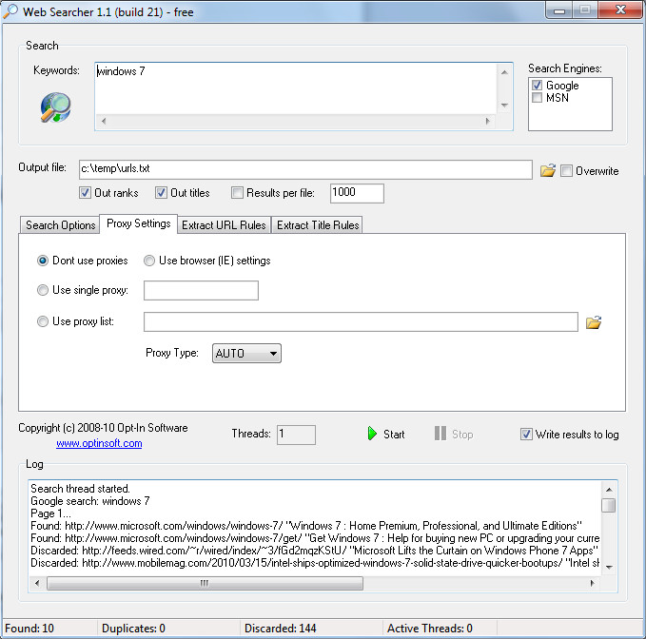Enable the Google search engine checkbox
This screenshot has height=639, width=646.
point(537,86)
